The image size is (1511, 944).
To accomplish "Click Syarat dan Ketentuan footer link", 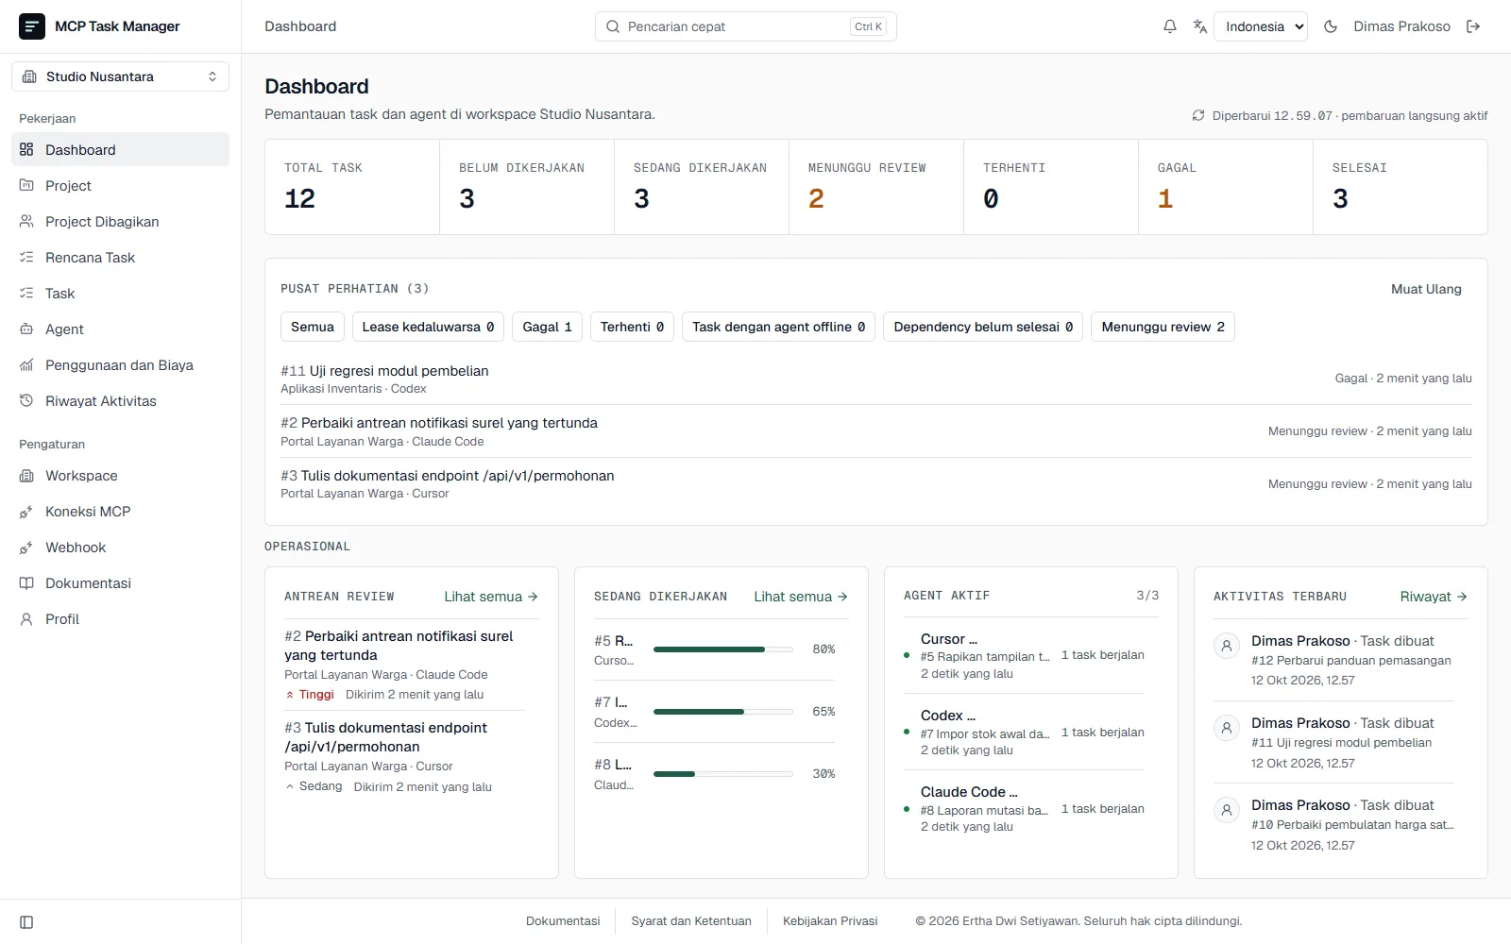I will coord(691,921).
